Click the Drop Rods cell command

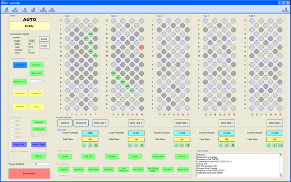[168, 169]
